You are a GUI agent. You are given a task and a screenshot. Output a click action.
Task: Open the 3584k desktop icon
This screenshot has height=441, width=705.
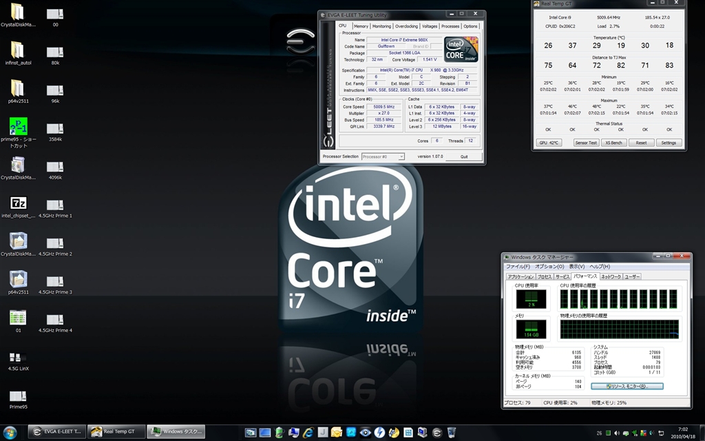[x=55, y=129]
